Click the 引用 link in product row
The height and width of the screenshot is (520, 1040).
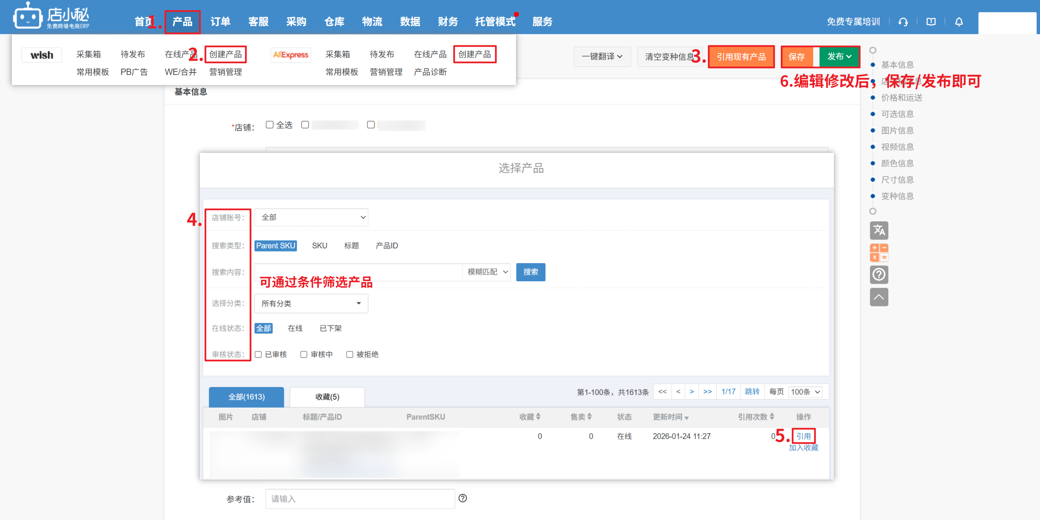pos(803,436)
